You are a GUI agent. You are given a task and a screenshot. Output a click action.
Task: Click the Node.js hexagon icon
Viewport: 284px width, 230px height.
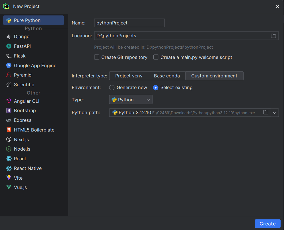click(x=9, y=149)
